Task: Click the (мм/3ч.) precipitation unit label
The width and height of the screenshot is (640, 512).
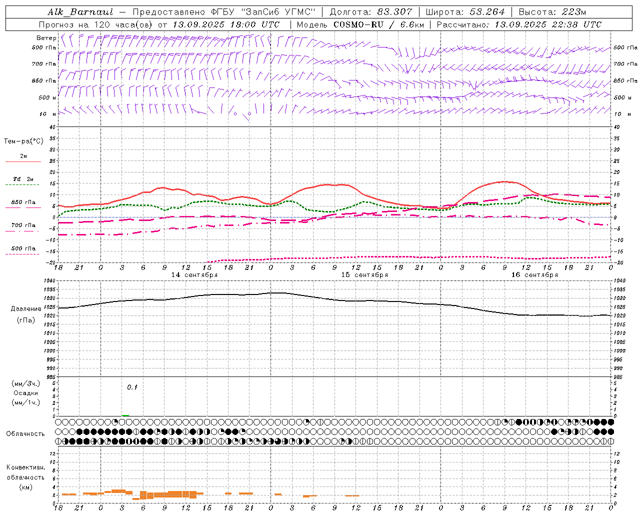Action: [26, 383]
